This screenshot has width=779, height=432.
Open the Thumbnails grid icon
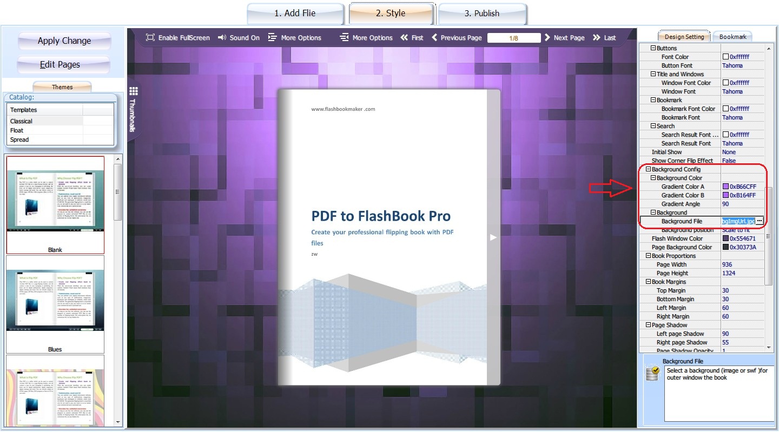134,91
